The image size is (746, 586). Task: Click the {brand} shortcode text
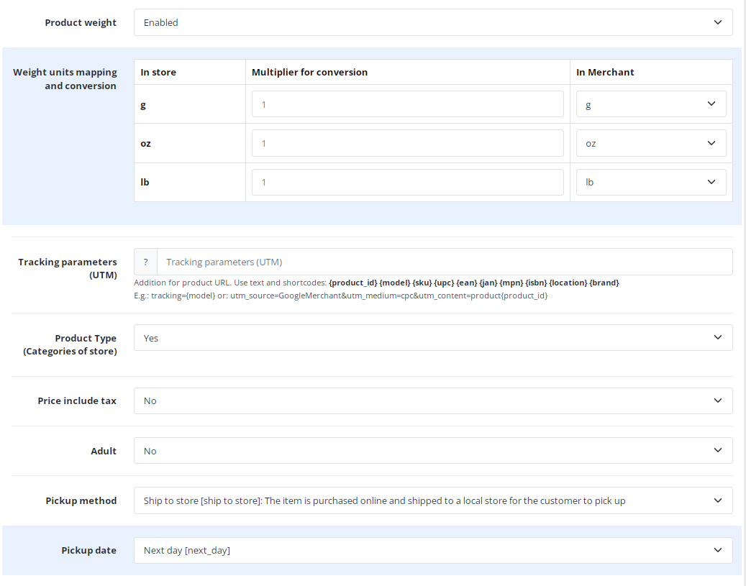(604, 283)
